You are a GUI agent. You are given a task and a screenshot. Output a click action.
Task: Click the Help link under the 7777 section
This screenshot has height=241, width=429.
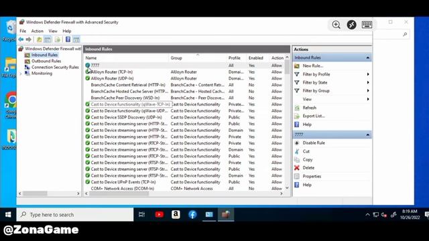pos(307,185)
